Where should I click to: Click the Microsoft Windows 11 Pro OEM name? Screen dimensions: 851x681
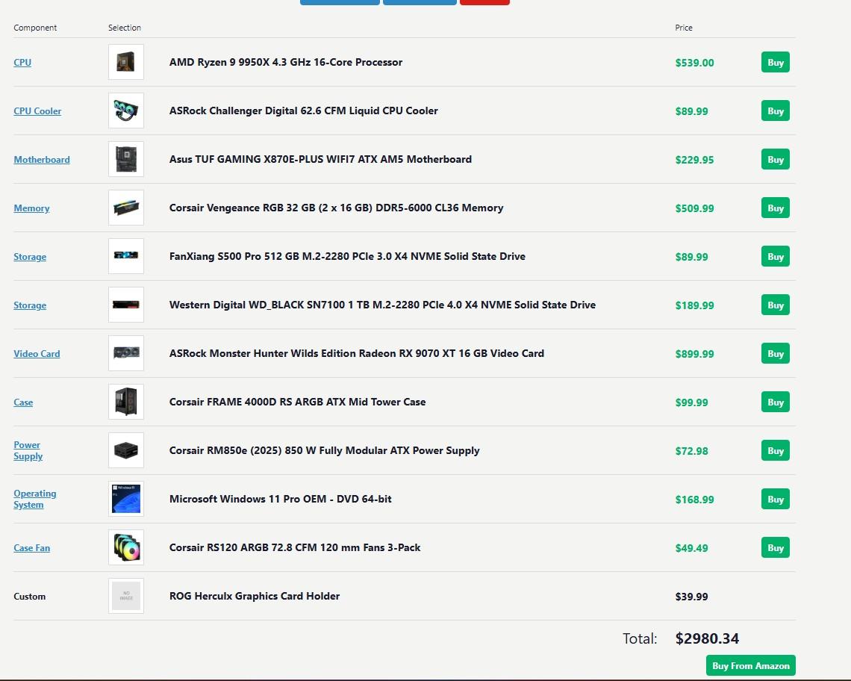point(280,499)
